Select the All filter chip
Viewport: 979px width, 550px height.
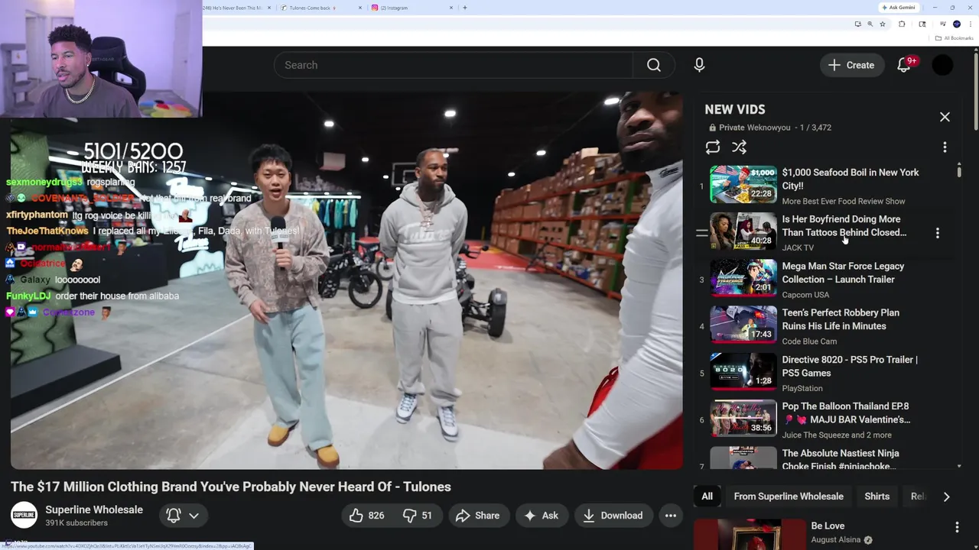[707, 497]
